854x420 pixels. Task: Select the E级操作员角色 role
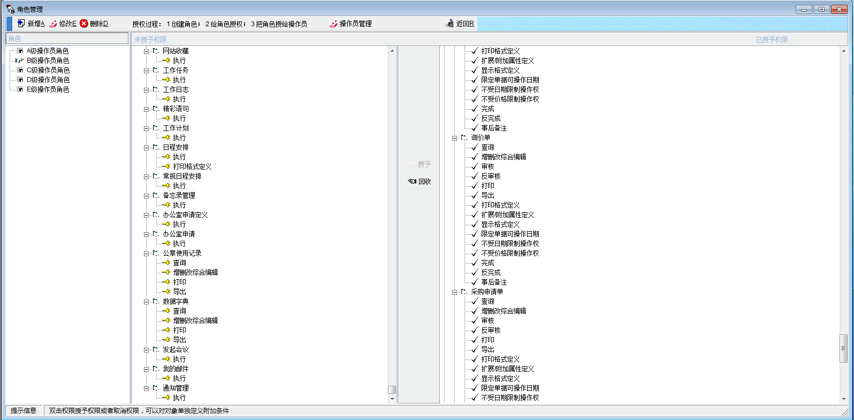(48, 89)
